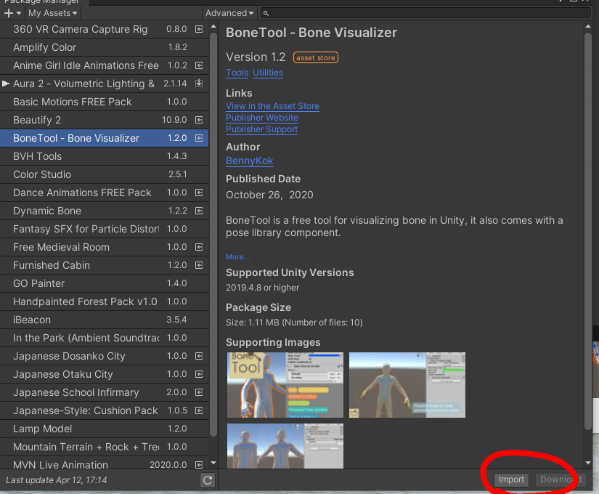
Task: Click the package list scroll-down arrow
Action: click(213, 463)
